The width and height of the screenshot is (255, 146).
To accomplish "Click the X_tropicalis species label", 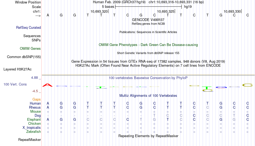I will 32,128.
